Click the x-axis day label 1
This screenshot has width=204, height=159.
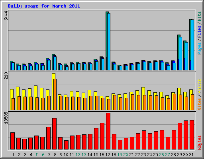click(x=13, y=155)
